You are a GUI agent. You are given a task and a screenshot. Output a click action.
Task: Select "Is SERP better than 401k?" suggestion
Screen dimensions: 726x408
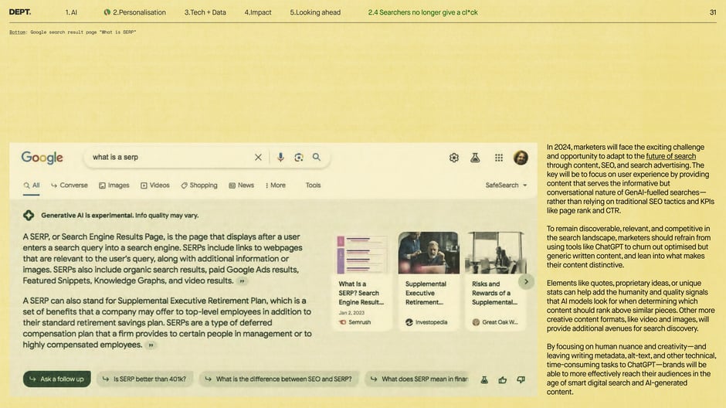[144, 379]
